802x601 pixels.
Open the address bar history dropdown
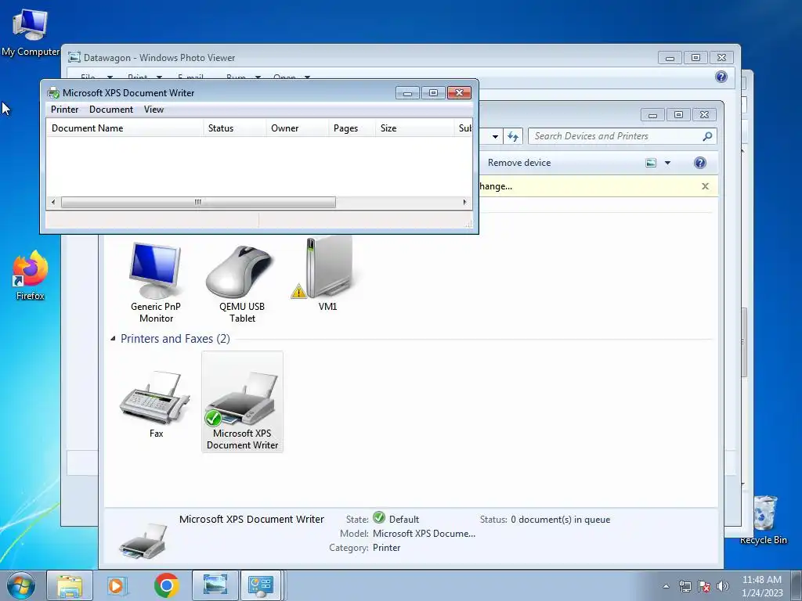point(495,136)
